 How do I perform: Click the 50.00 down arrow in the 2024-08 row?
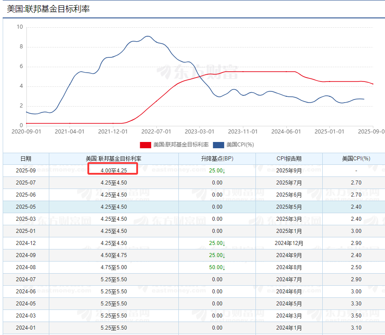pos(224,267)
